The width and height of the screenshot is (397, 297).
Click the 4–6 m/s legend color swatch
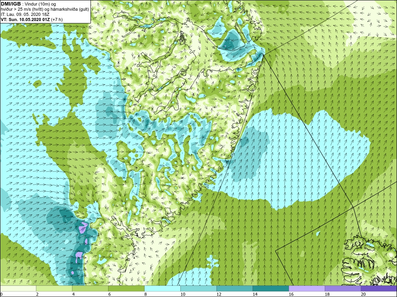point(90,288)
